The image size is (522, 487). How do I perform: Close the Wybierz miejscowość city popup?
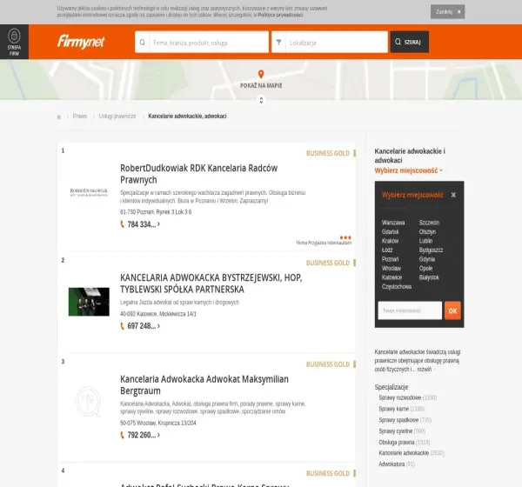coord(453,195)
